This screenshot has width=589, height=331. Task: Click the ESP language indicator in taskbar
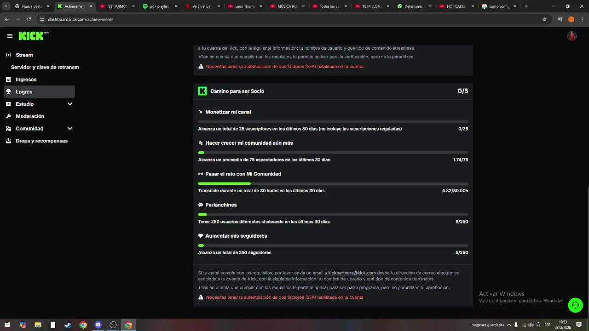[x=548, y=325]
